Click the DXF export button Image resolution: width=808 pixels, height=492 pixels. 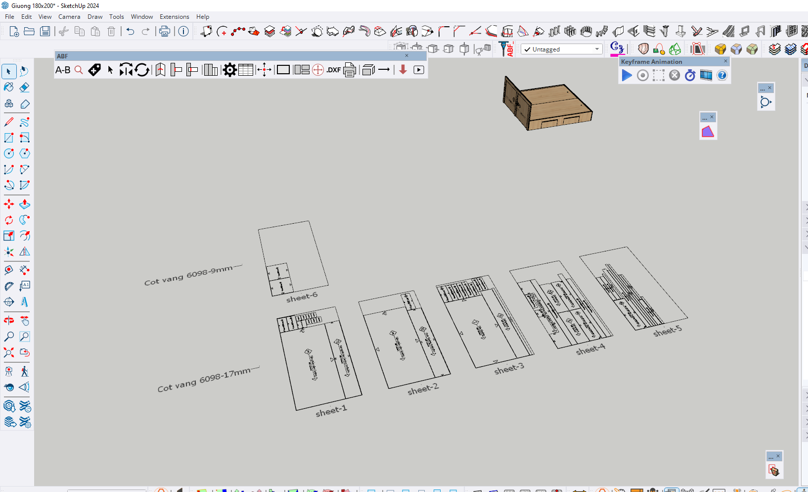pyautogui.click(x=333, y=70)
